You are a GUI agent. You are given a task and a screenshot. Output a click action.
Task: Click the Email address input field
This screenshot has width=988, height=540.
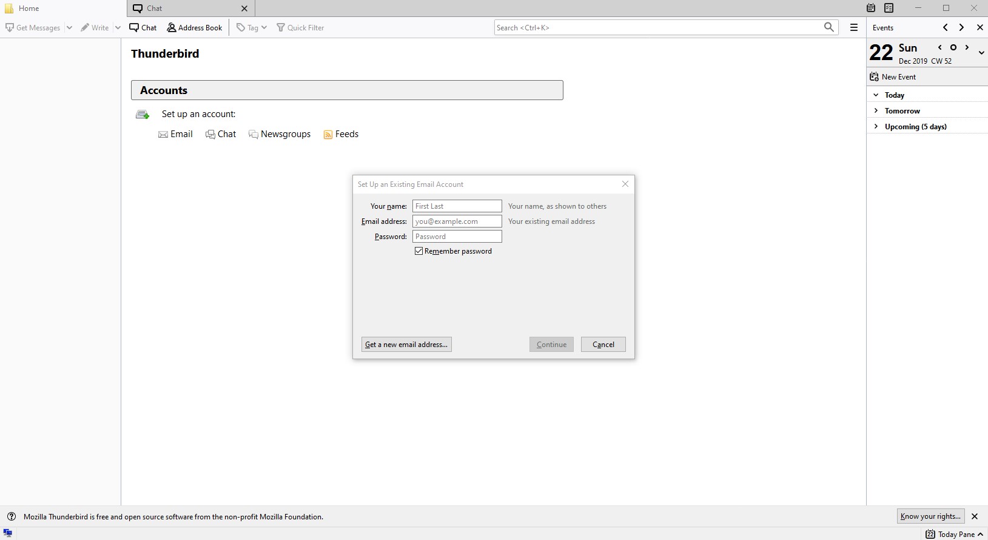(457, 221)
